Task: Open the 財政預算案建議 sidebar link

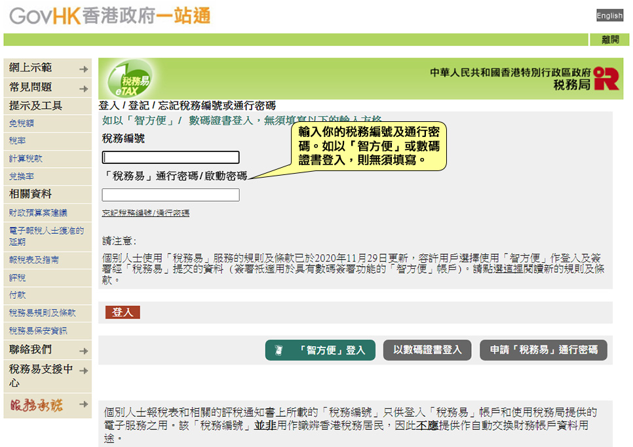Action: pos(39,212)
